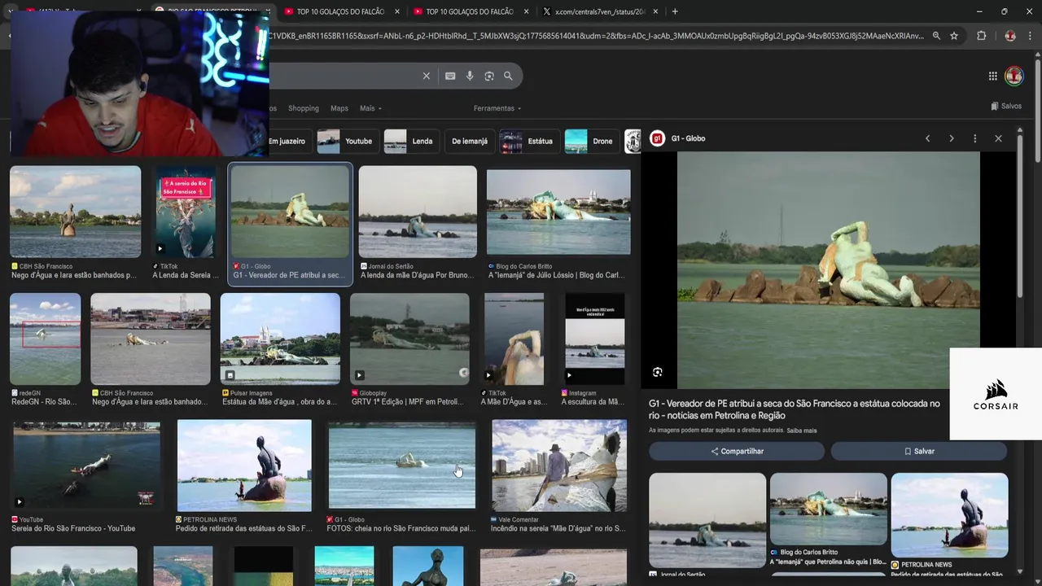This screenshot has height=586, width=1042.
Task: Click the Compartilhar button
Action: (x=737, y=451)
